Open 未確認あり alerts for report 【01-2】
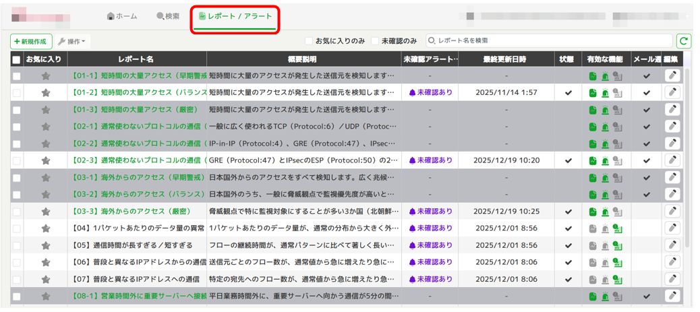The height and width of the screenshot is (312, 700). coord(430,93)
